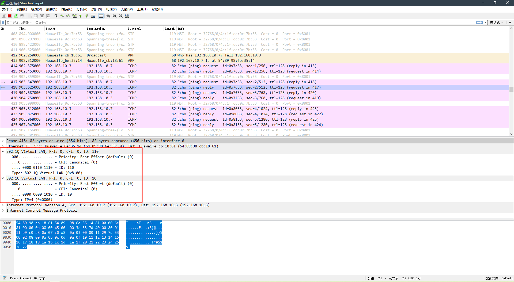This screenshot has width=514, height=282.
Task: Click into the display filter input field
Action: pyautogui.click(x=241, y=22)
